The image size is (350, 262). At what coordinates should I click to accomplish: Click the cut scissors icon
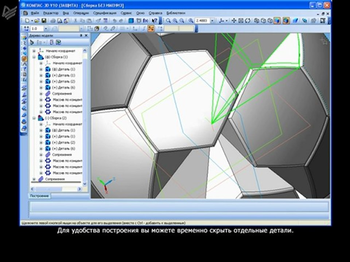coord(75,21)
